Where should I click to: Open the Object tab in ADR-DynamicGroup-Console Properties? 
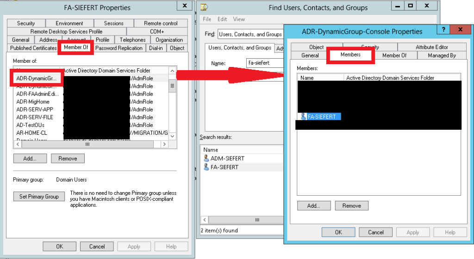tap(317, 47)
